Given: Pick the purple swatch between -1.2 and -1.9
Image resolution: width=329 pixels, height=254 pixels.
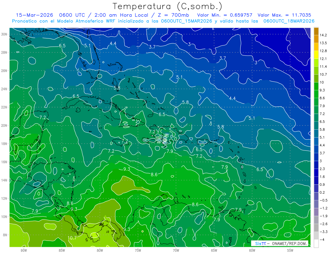Looking at the screenshot, I should pos(316,212).
